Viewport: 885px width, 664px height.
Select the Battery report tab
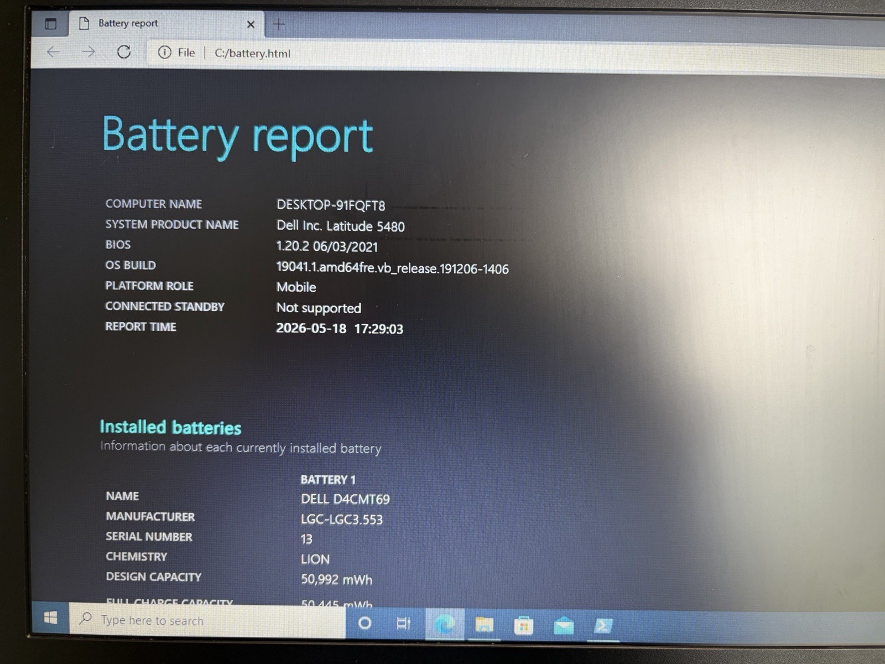[x=166, y=24]
